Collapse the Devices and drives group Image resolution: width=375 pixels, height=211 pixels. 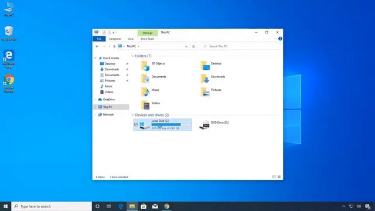[x=133, y=115]
